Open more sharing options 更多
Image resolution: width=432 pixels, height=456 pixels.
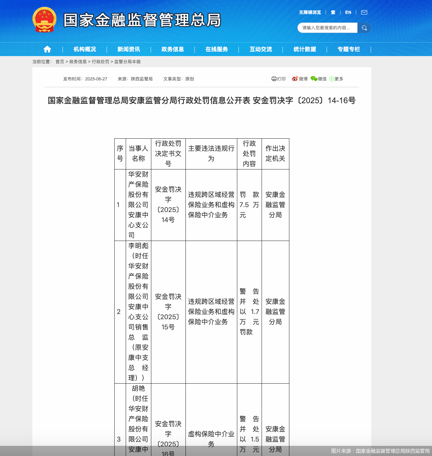pyautogui.click(x=336, y=79)
